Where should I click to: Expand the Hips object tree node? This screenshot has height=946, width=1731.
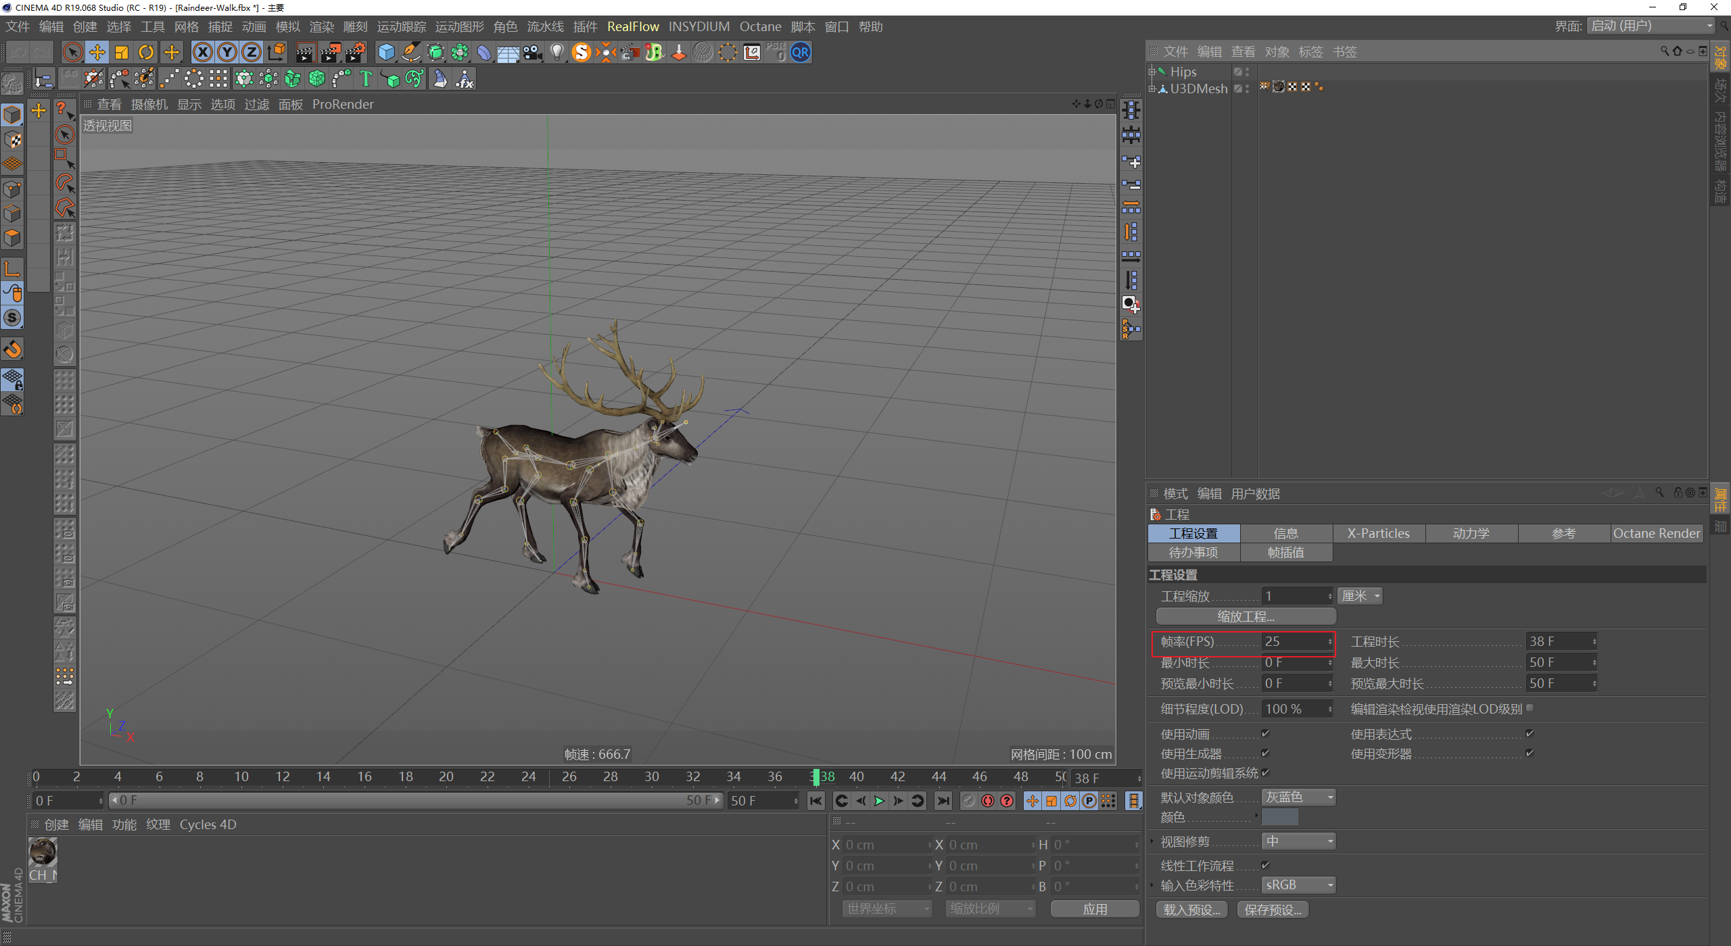pyautogui.click(x=1152, y=72)
